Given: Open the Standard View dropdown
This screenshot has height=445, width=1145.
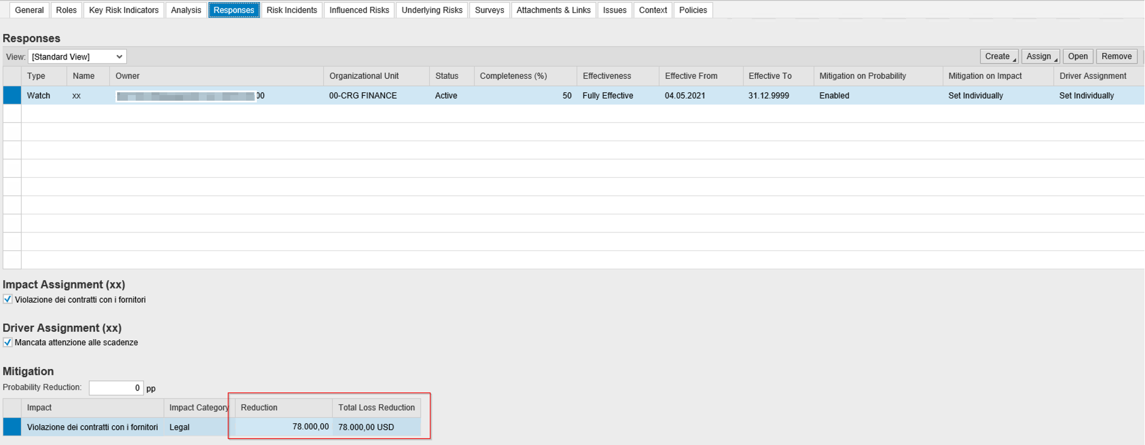Looking at the screenshot, I should pyautogui.click(x=77, y=57).
